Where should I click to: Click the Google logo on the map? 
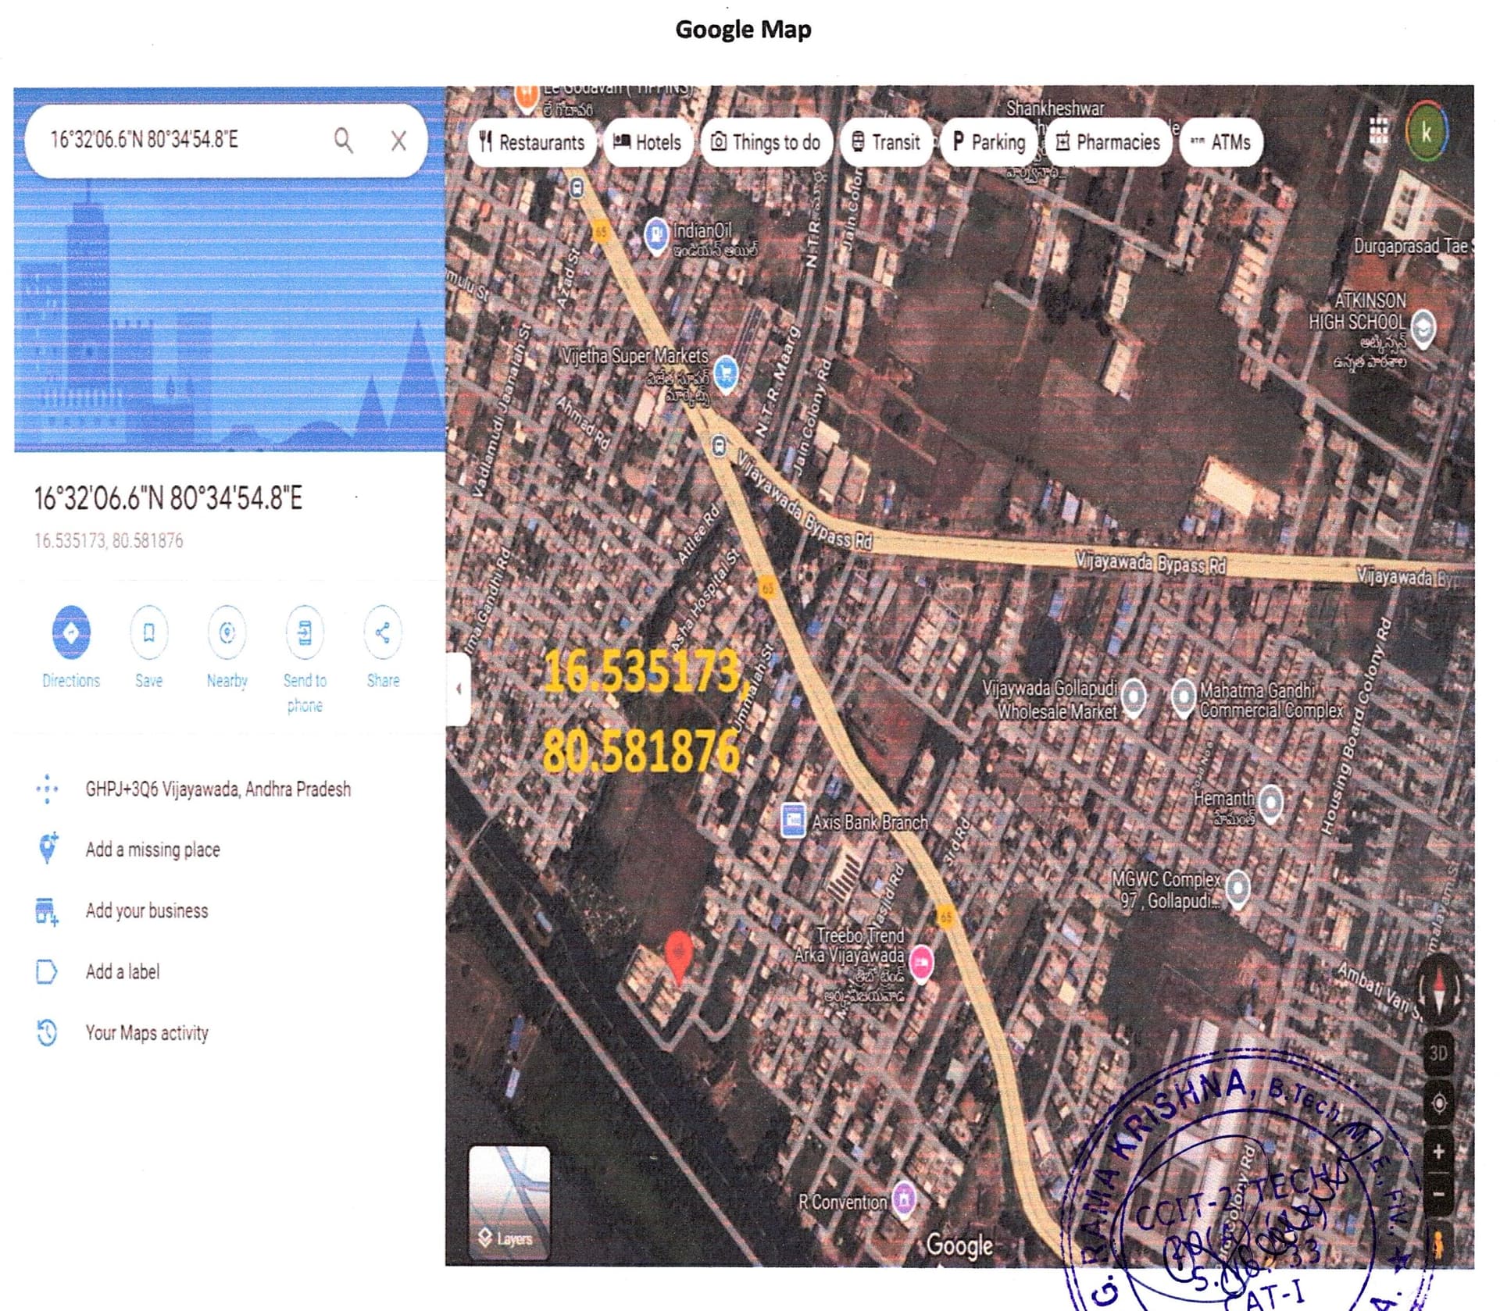pos(959,1245)
